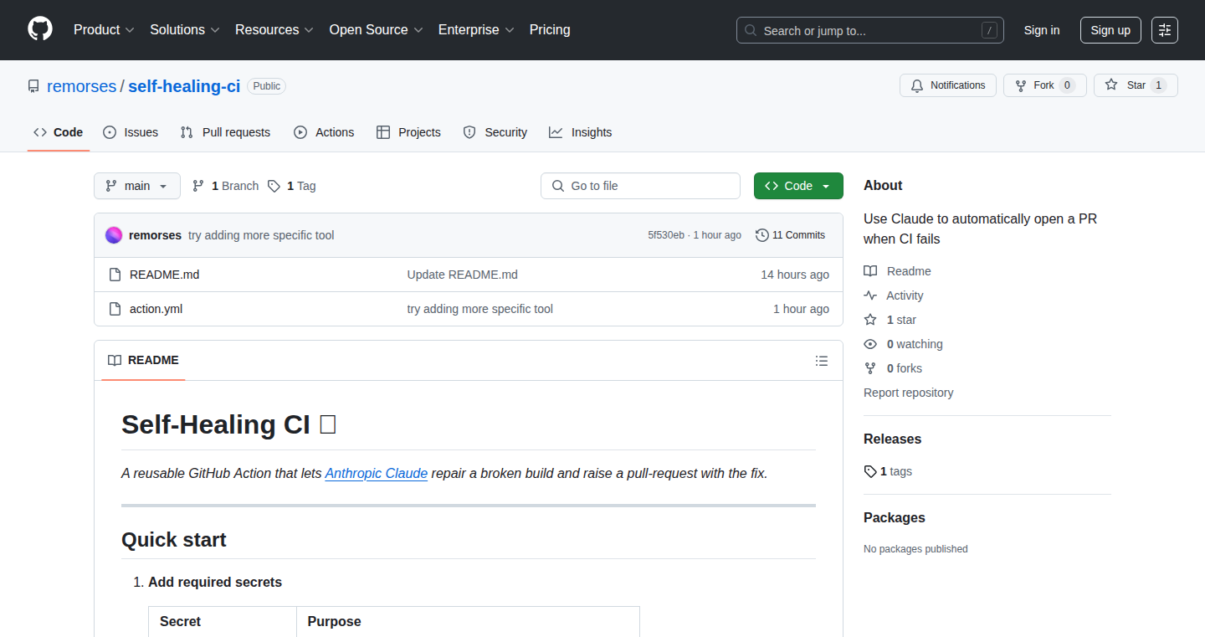
Task: Click Report repository link
Action: click(x=909, y=393)
